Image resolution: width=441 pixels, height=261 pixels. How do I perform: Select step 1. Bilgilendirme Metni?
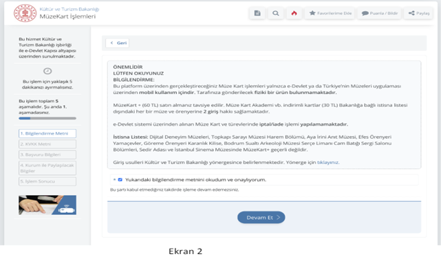pos(47,133)
